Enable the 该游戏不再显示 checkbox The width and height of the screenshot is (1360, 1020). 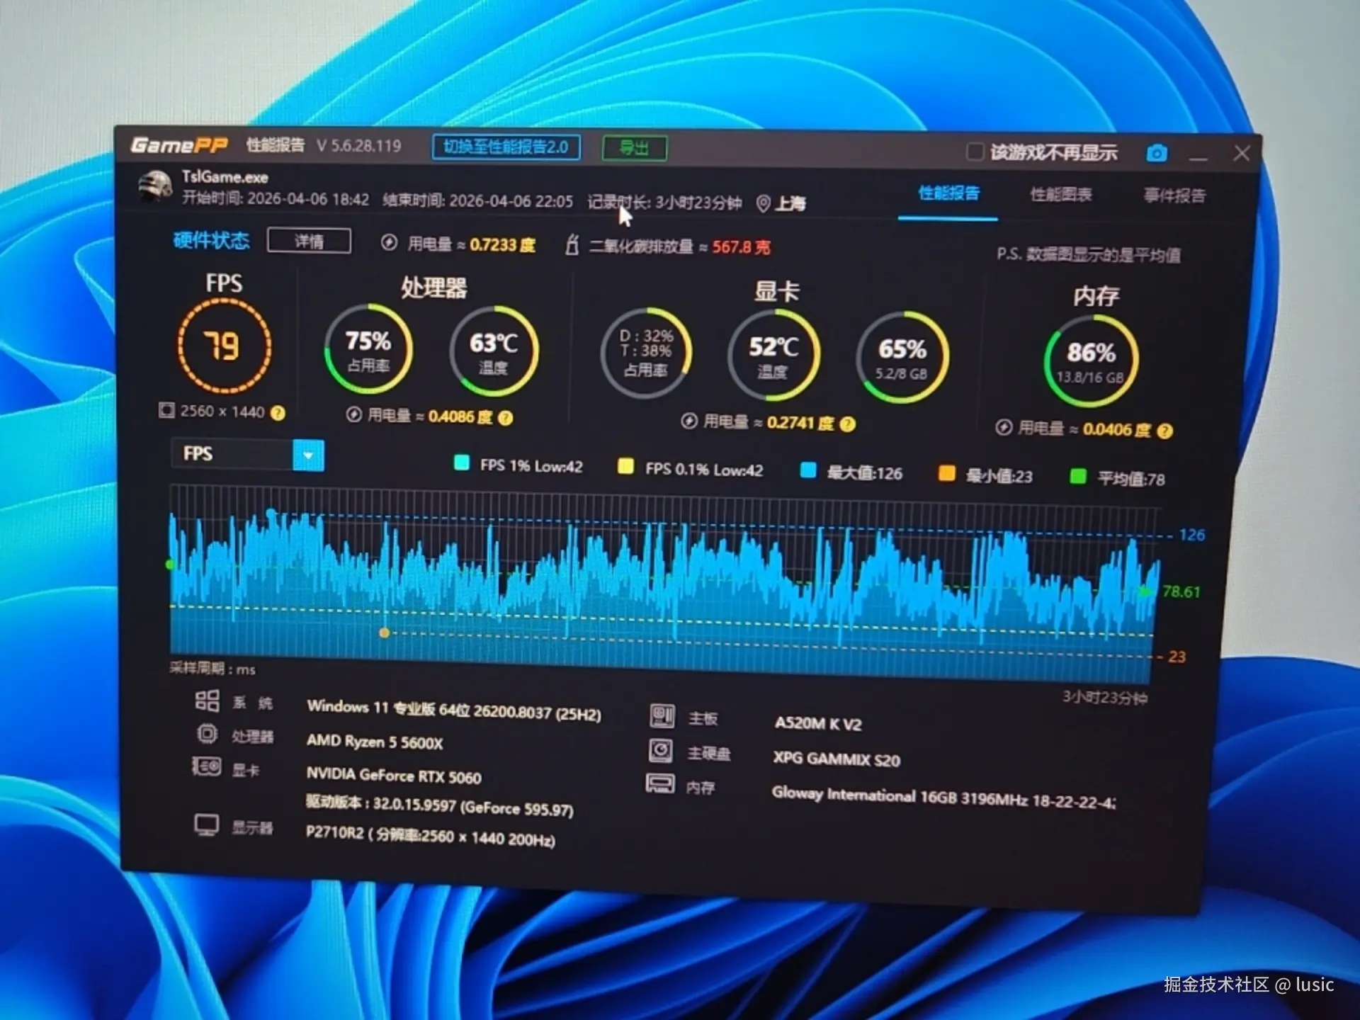pos(975,152)
